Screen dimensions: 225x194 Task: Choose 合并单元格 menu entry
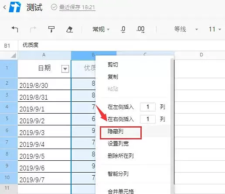click(x=121, y=191)
